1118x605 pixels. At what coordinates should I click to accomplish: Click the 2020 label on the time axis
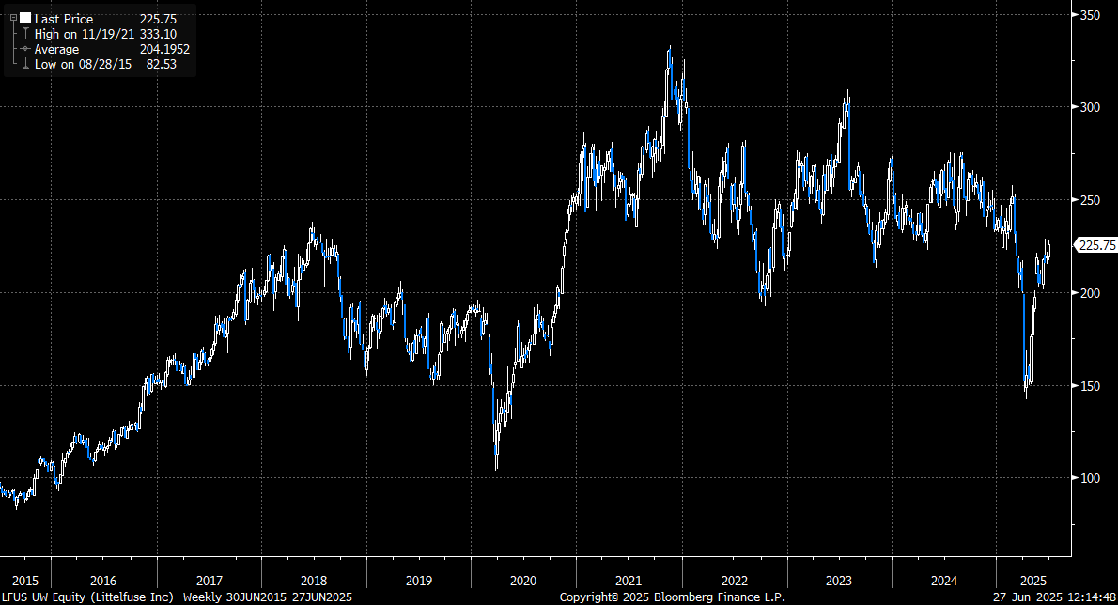point(523,581)
